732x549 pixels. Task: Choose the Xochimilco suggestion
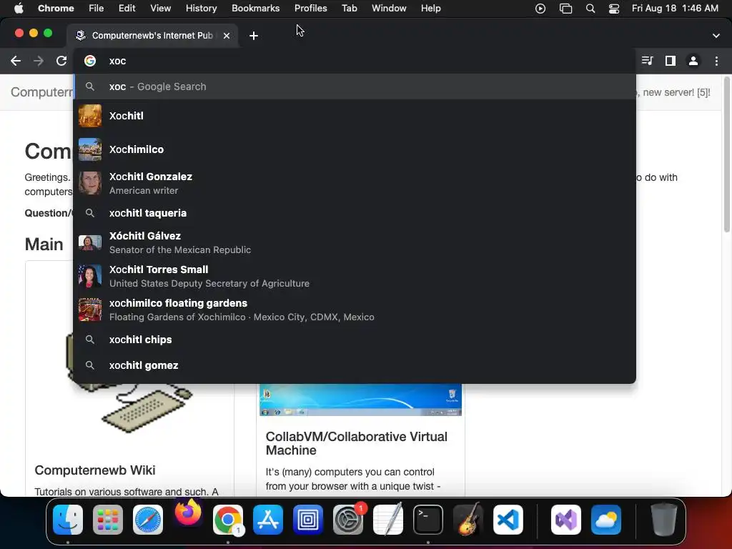tap(355, 149)
